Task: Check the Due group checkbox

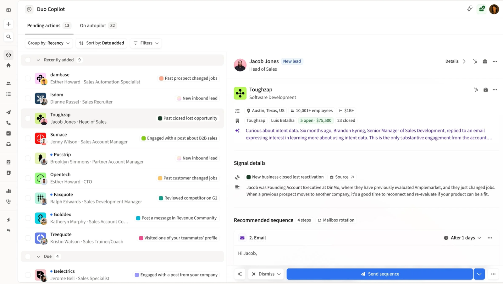Action: pos(28,256)
